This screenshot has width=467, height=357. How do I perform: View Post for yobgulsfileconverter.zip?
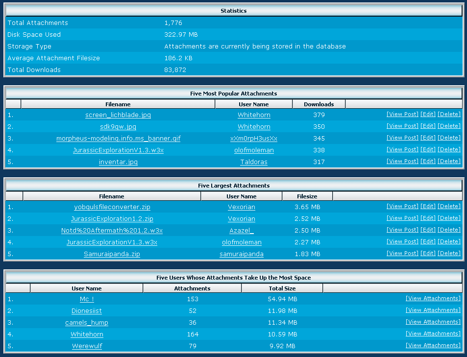point(402,206)
